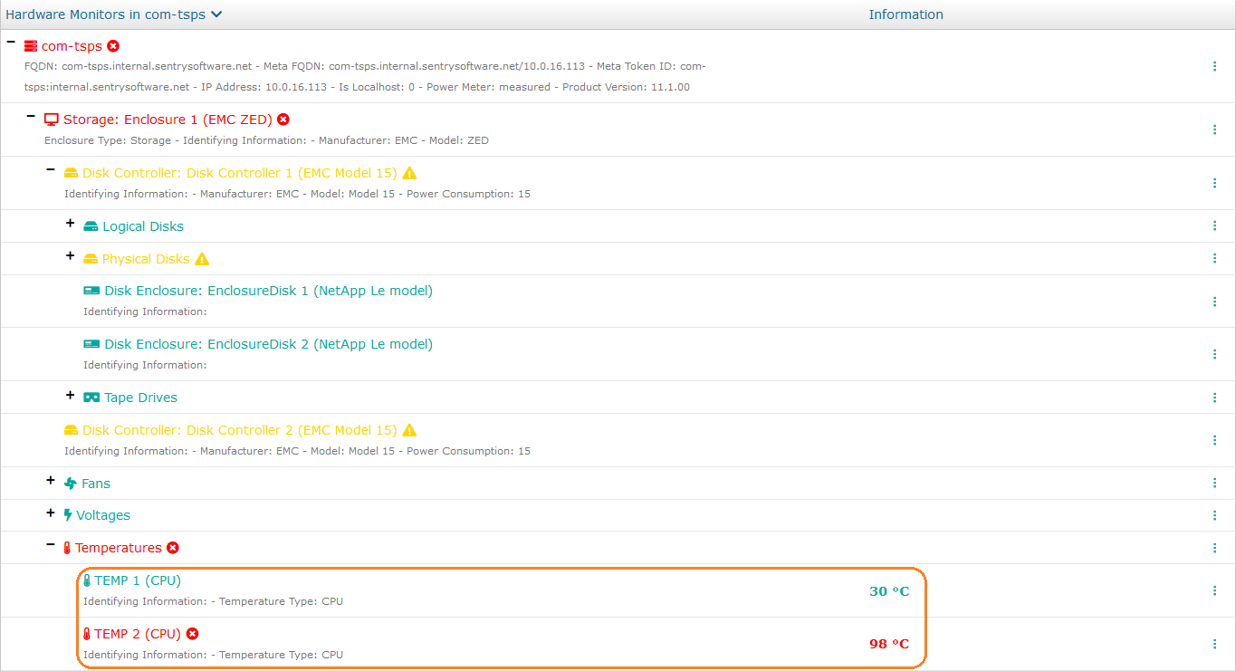Open Disk Enclosure: EnclosureDisk 1 link
Screen dimensions: 1236x671
pos(268,291)
